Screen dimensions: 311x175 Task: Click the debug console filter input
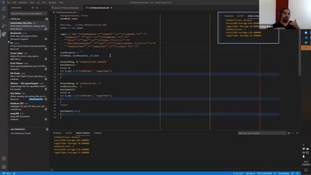pos(262,133)
